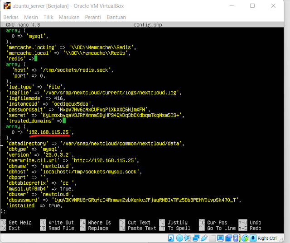Click the 'port' key inside redis array
The width and height of the screenshot is (290, 243).
click(x=20, y=76)
